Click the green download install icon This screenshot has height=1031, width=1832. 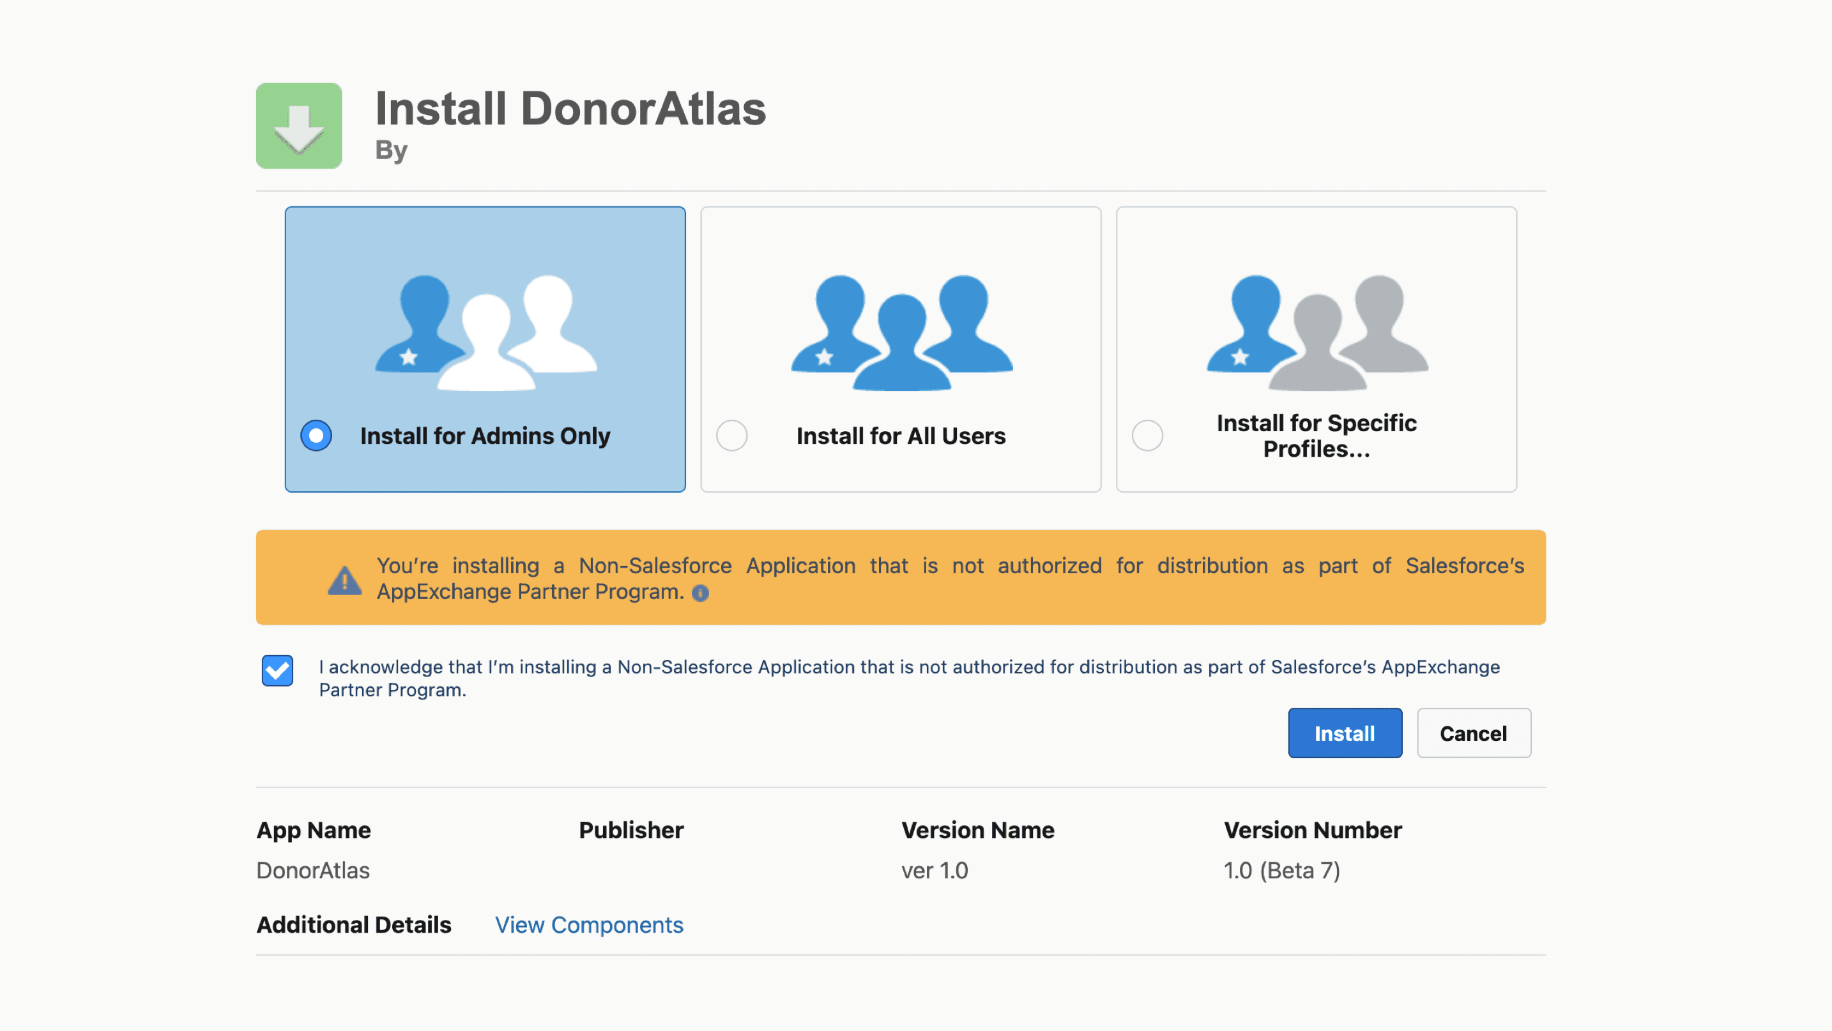coord(299,126)
